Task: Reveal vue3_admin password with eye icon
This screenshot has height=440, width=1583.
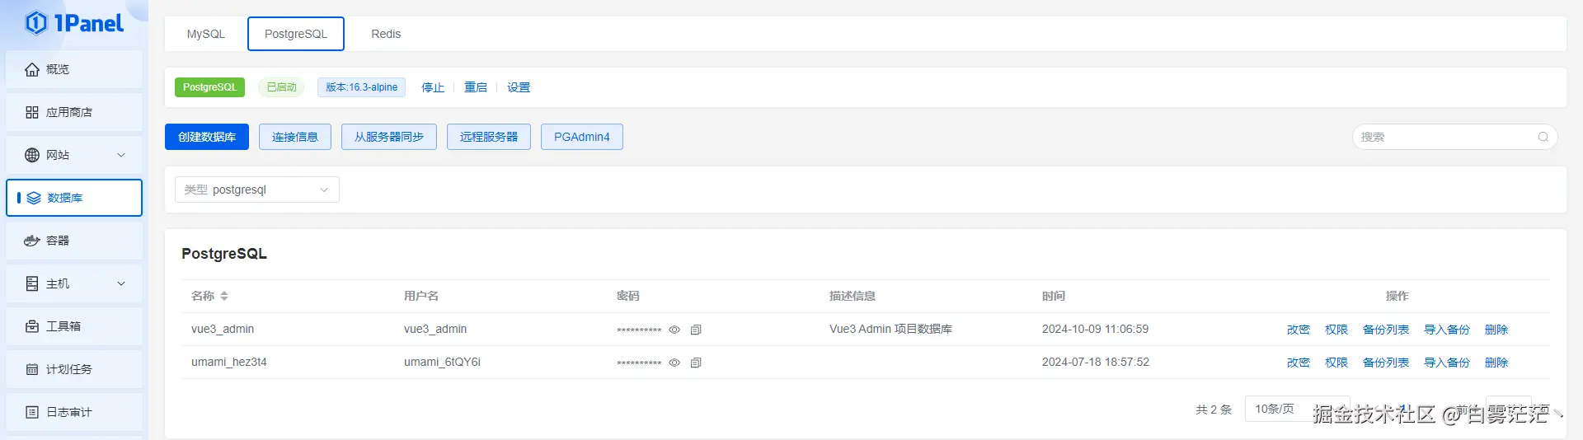Action: (674, 330)
